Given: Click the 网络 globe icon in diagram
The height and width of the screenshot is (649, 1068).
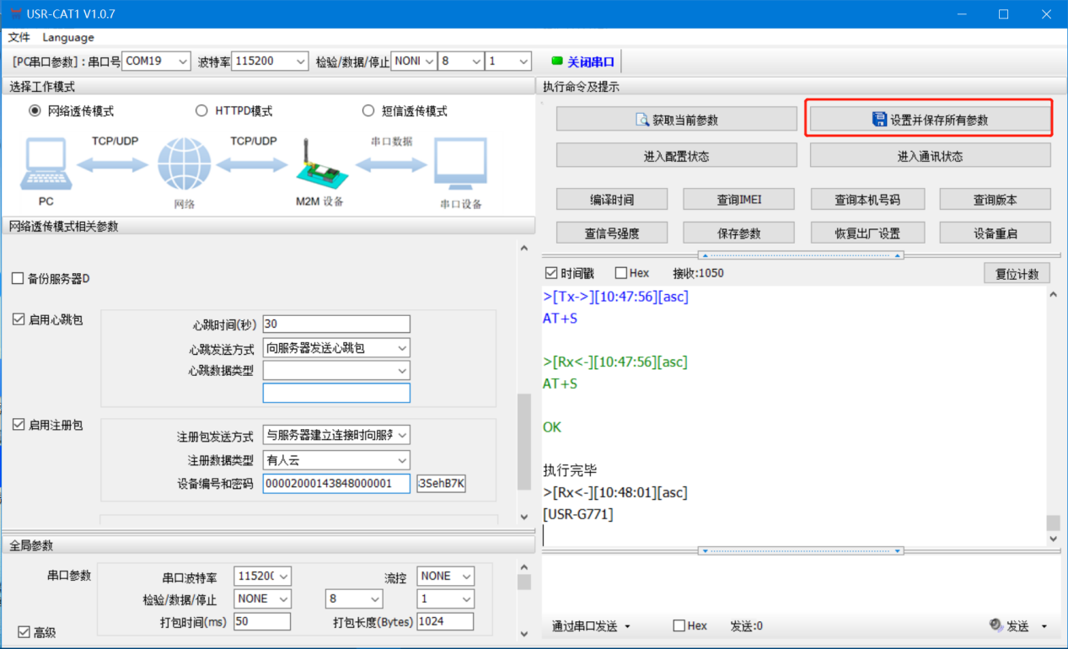Looking at the screenshot, I should [184, 165].
